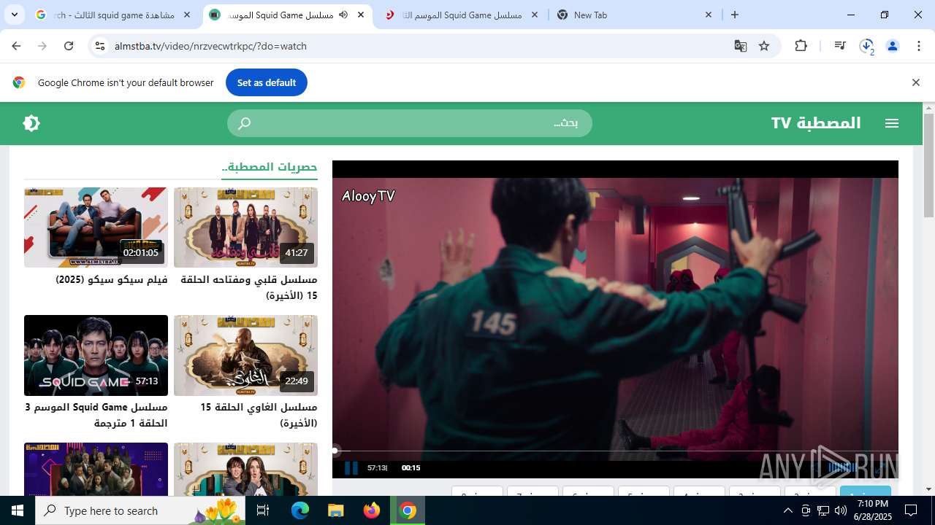Open the الغاوي 22:49 thumbnail
935x525 pixels.
(x=245, y=355)
